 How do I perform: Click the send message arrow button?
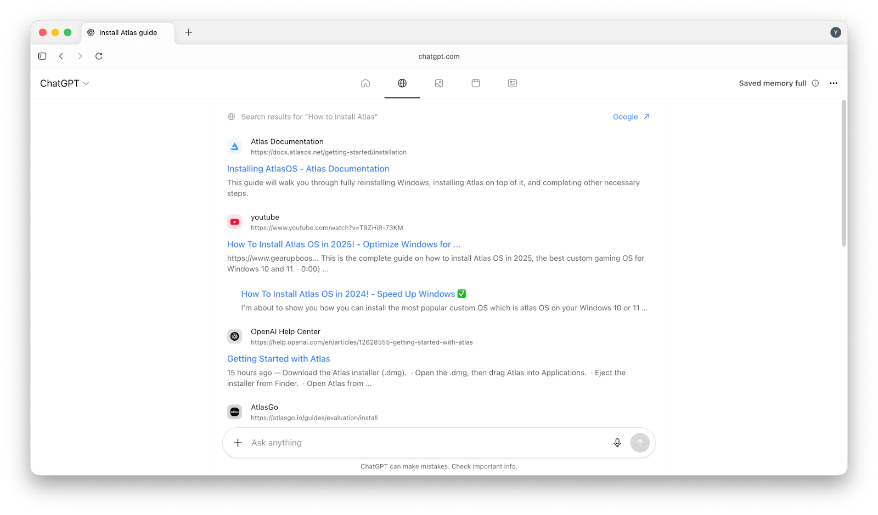click(x=640, y=443)
